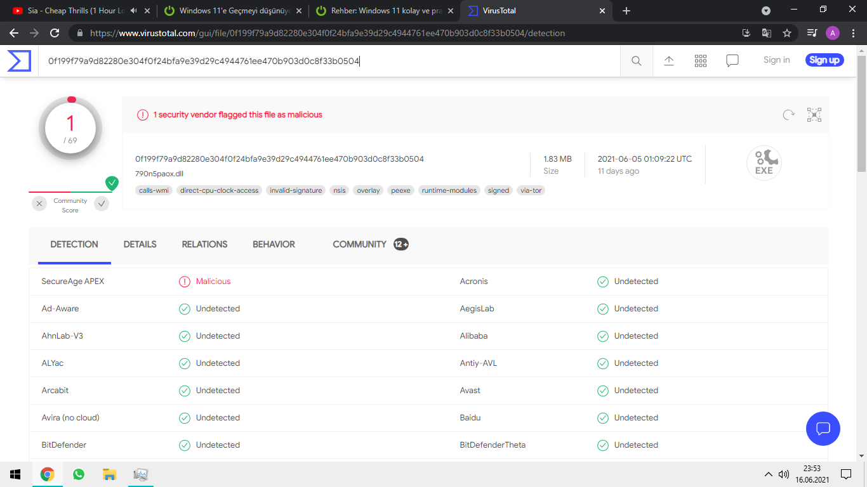Reload the page
Image resolution: width=867 pixels, height=487 pixels.
(x=55, y=33)
